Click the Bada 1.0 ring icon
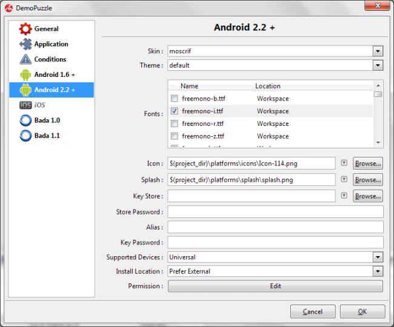394x327 pixels. pyautogui.click(x=25, y=121)
